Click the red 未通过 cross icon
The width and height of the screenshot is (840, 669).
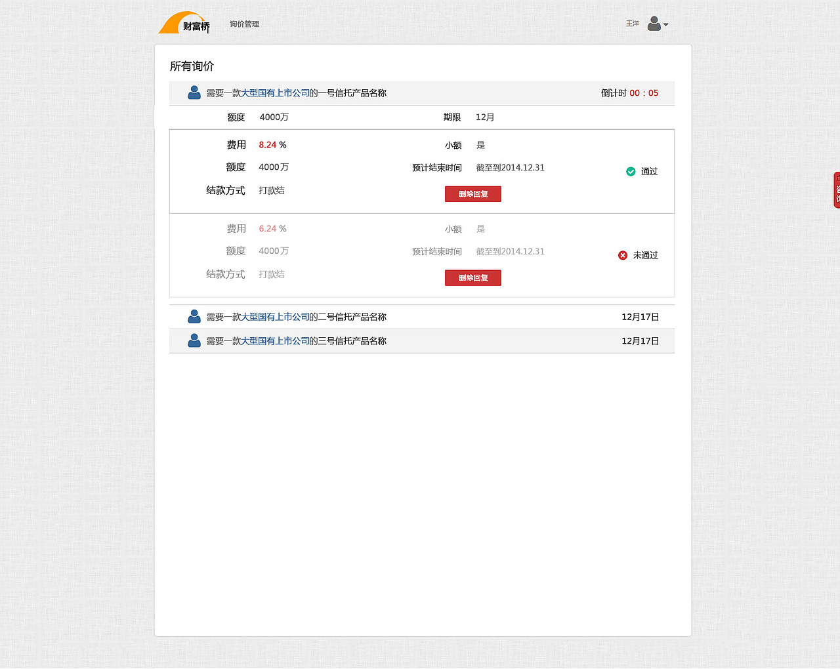point(622,255)
